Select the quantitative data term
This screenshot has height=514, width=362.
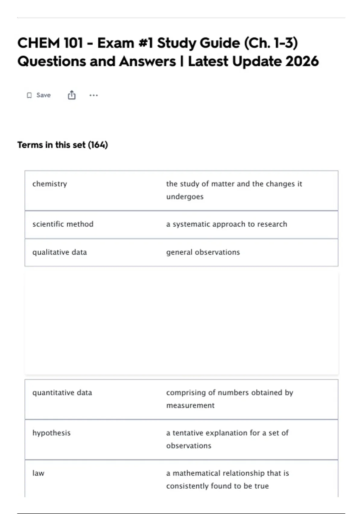62,392
